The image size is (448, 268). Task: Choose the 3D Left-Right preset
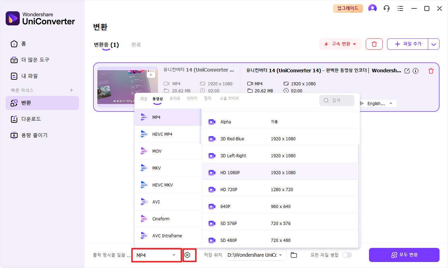point(280,156)
